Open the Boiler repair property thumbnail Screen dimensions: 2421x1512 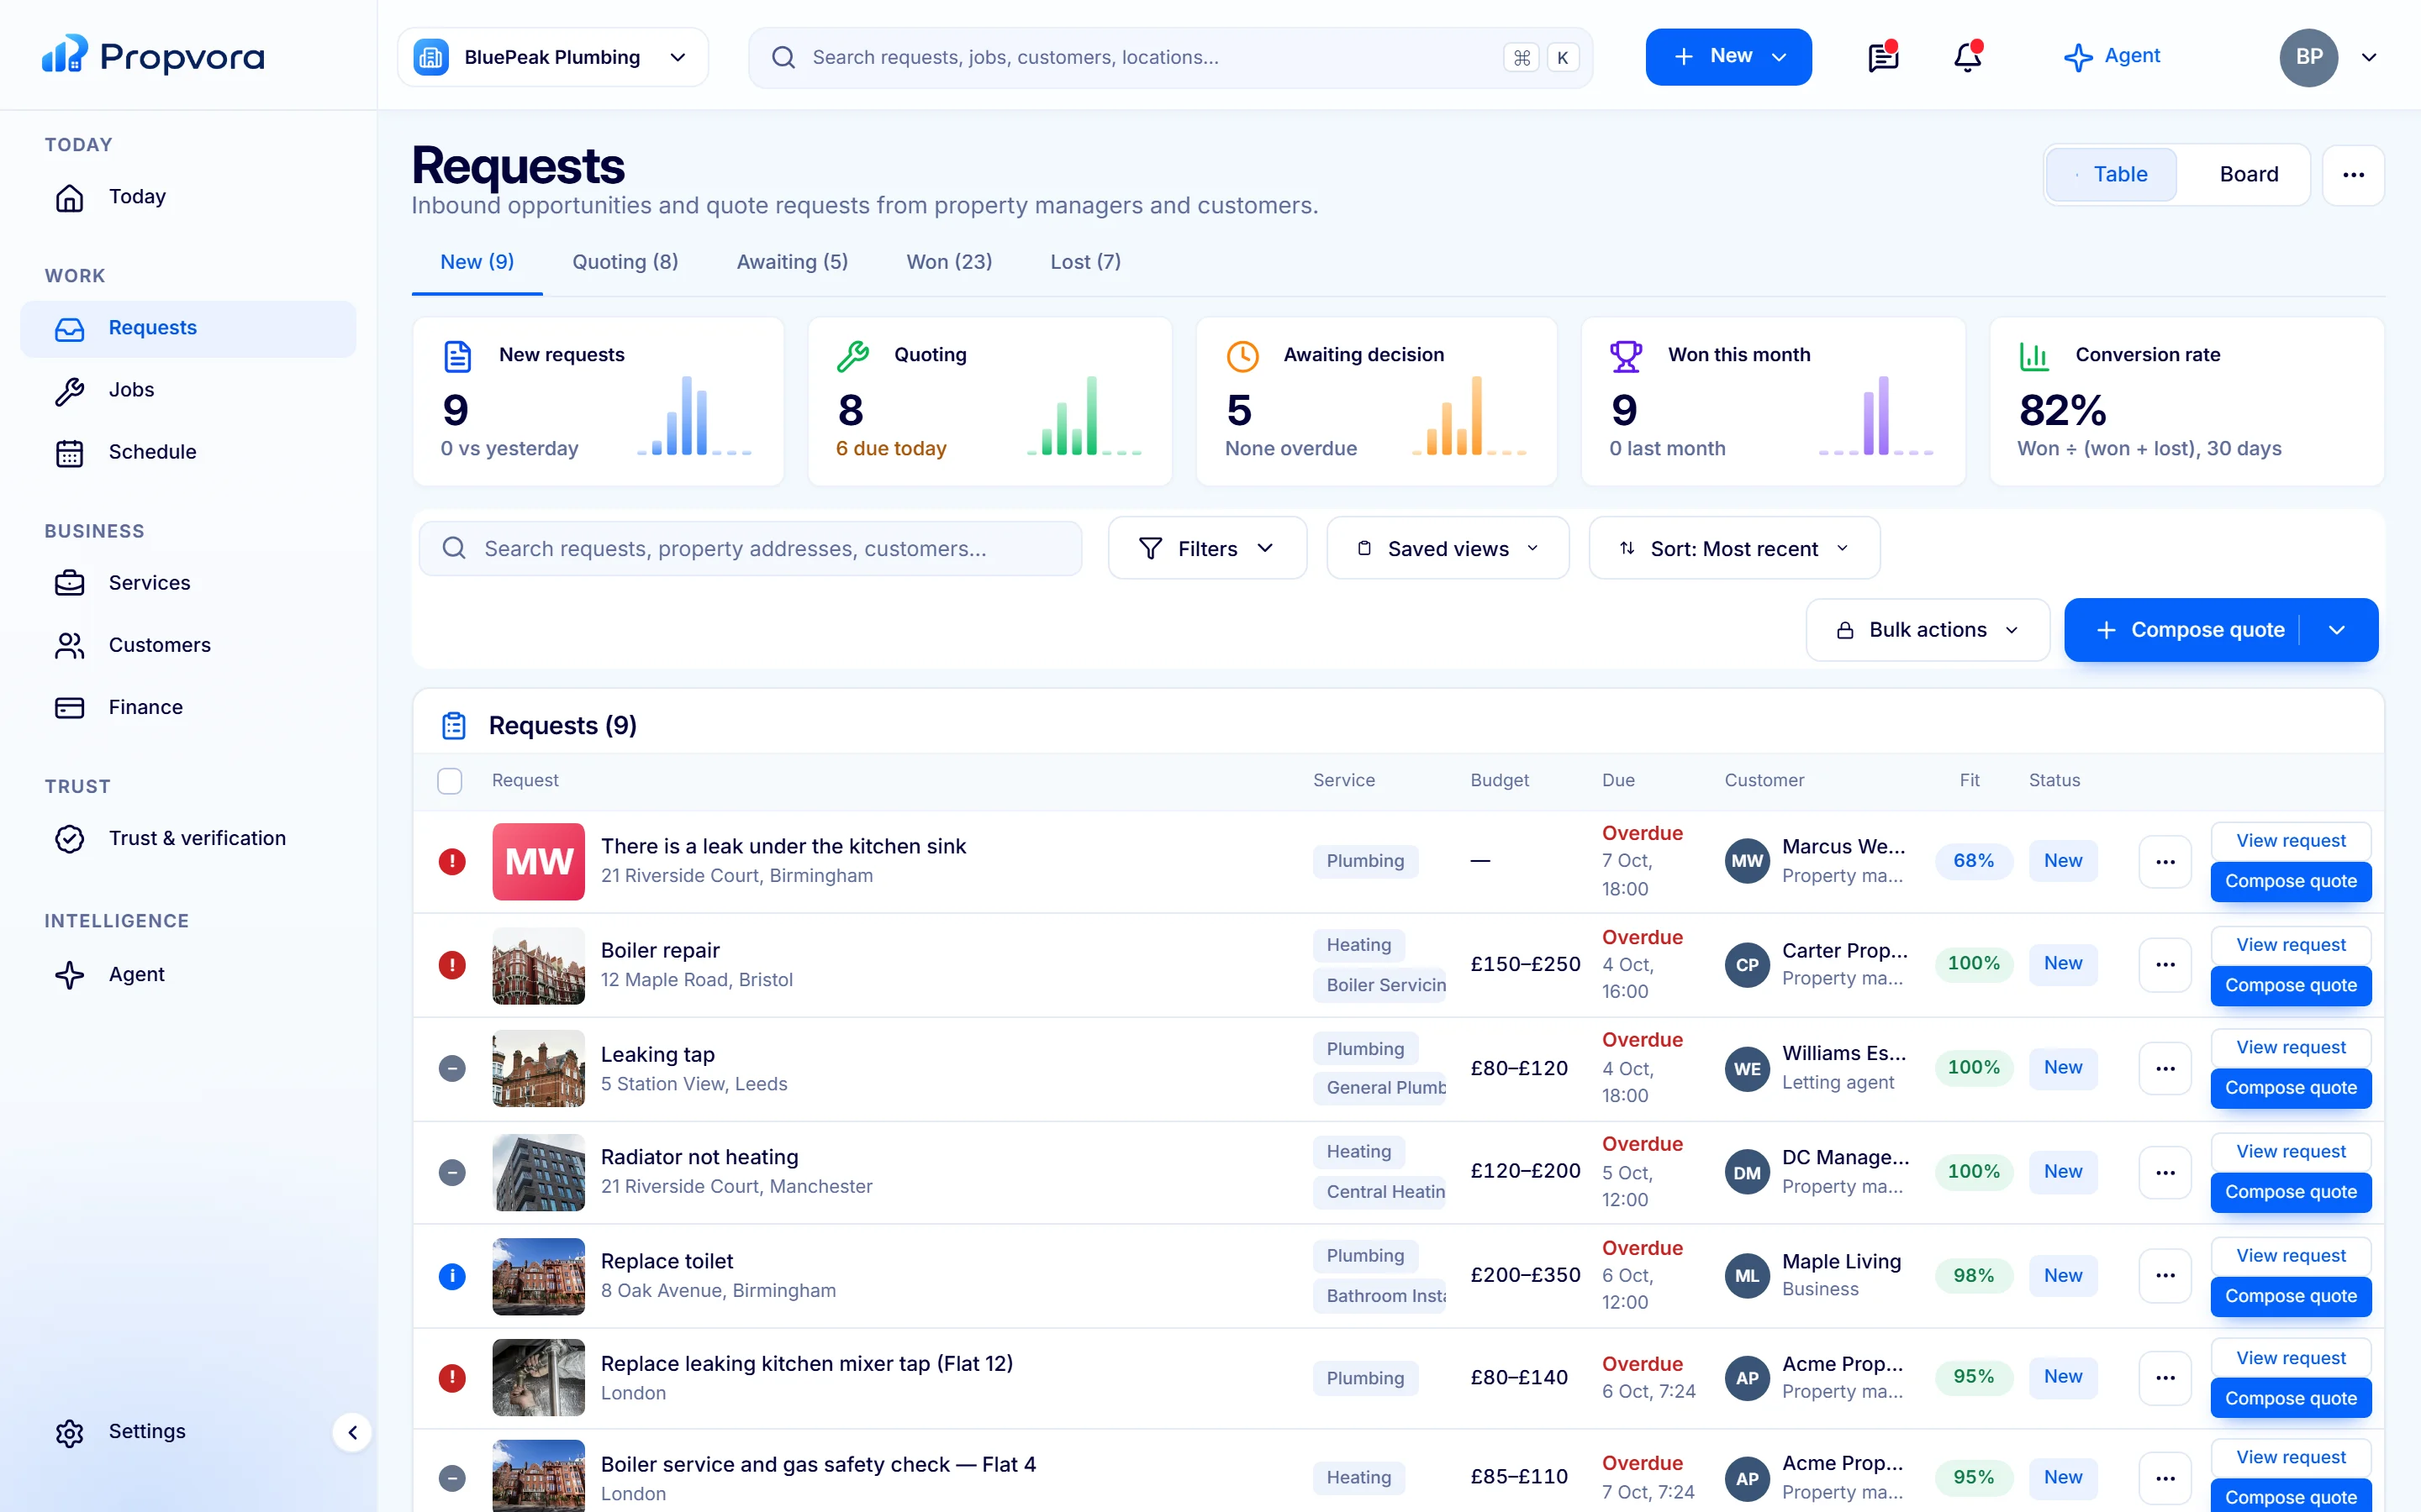coord(538,965)
